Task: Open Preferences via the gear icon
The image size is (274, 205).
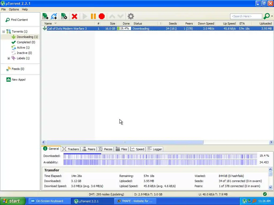Action: click(x=131, y=16)
